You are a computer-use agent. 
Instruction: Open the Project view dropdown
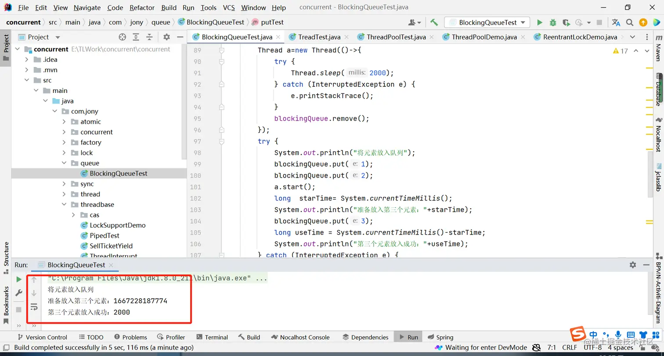58,37
